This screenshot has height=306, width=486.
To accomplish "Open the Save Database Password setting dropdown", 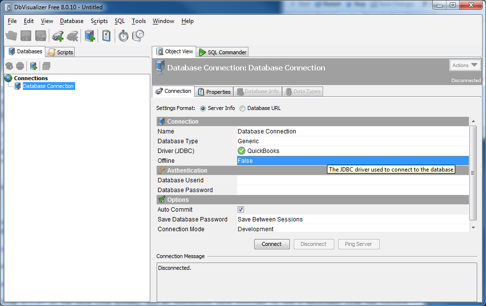I will point(352,219).
